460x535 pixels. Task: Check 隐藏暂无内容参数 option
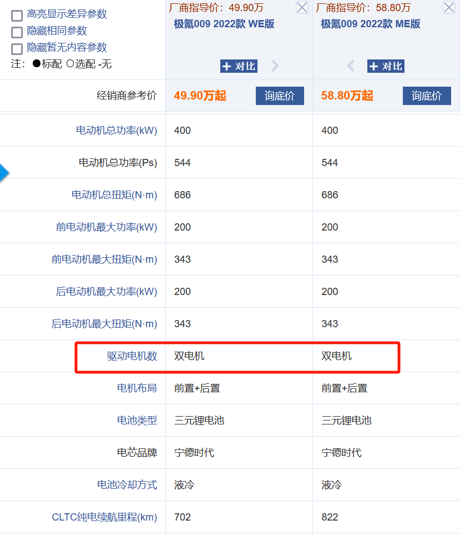[x=17, y=49]
